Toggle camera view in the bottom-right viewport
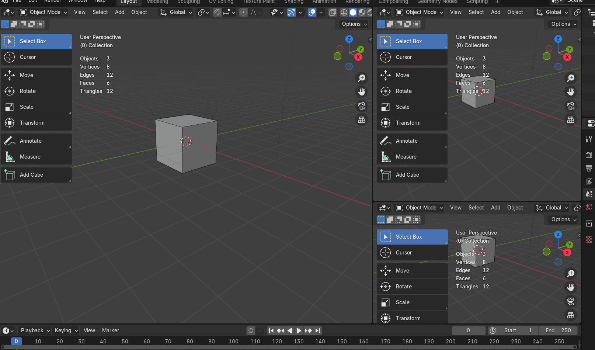The image size is (595, 350). [x=571, y=301]
